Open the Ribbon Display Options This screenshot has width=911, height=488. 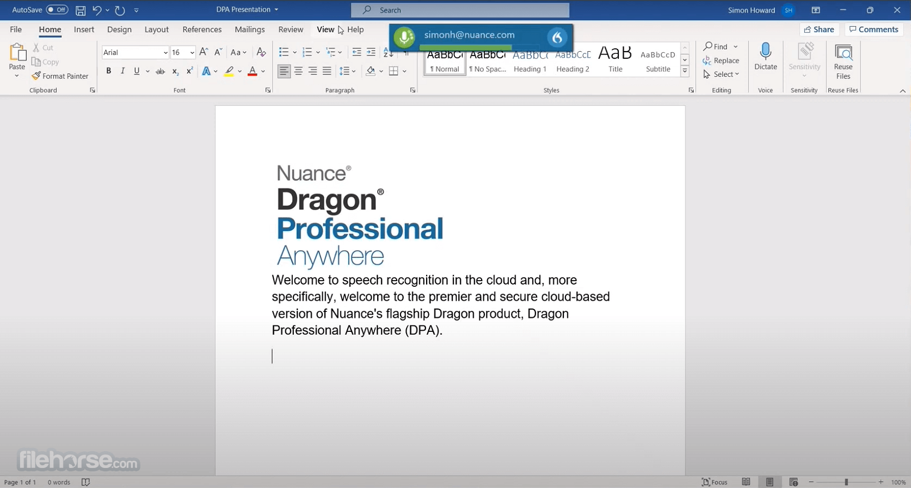[815, 10]
